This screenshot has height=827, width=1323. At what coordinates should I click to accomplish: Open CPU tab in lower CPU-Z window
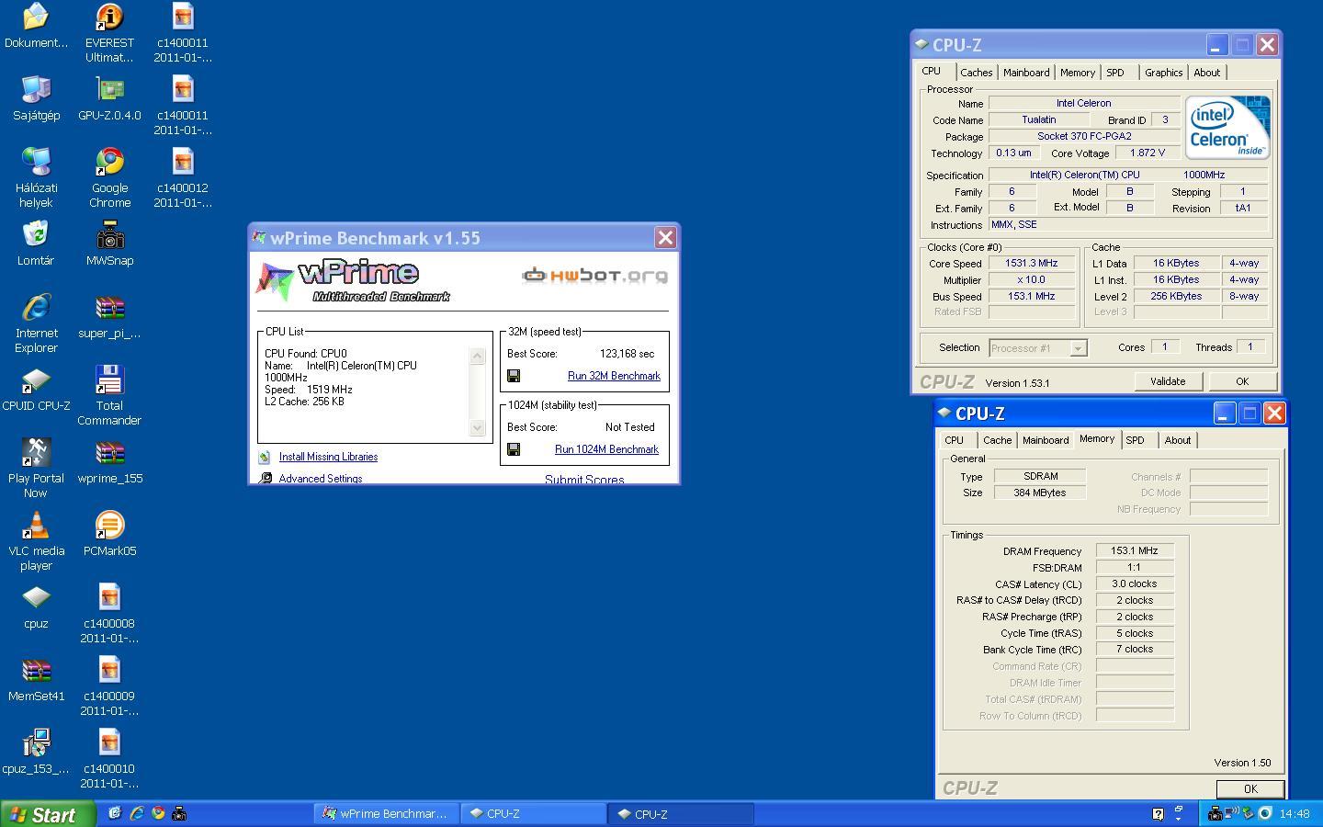[x=954, y=440]
